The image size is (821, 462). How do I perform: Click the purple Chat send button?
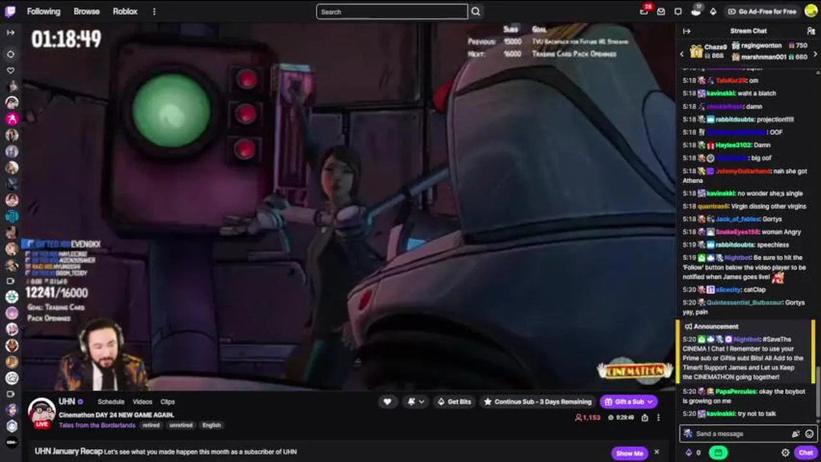click(x=806, y=452)
